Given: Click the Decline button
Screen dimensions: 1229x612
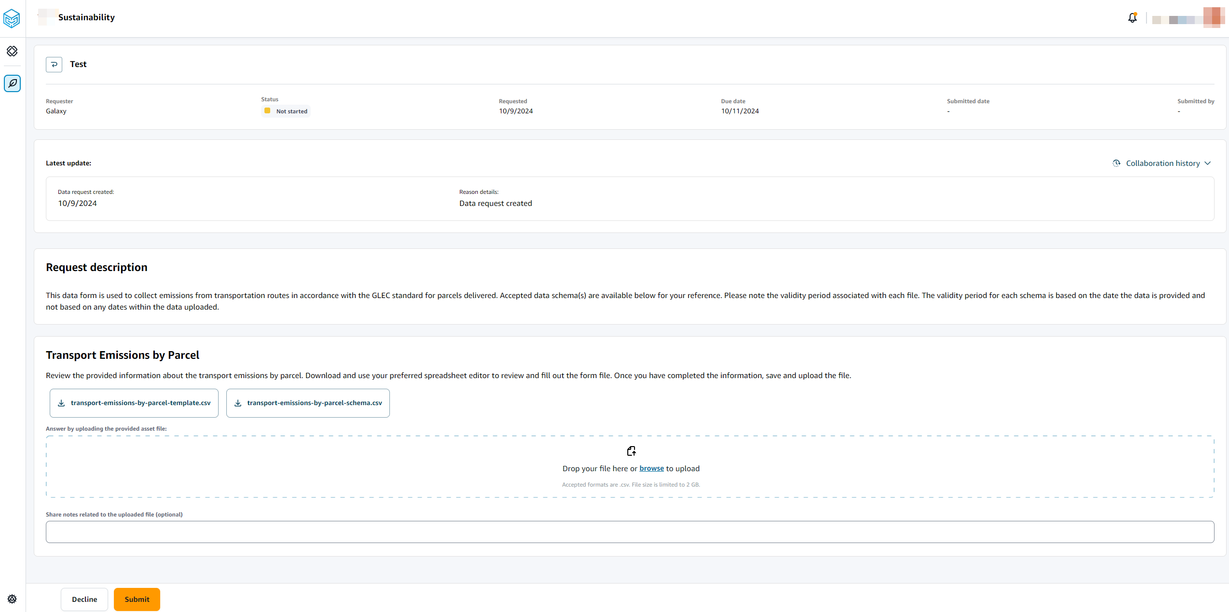Looking at the screenshot, I should point(84,599).
